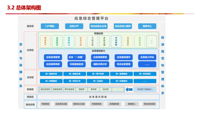Click the 门户网站 box in service layer
Screen dimensions: 200x113
[x=50, y=26]
